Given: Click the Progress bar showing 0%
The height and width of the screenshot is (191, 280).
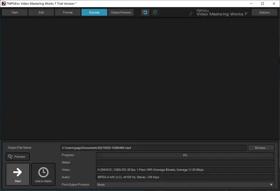Looking at the screenshot, I should pyautogui.click(x=185, y=155).
